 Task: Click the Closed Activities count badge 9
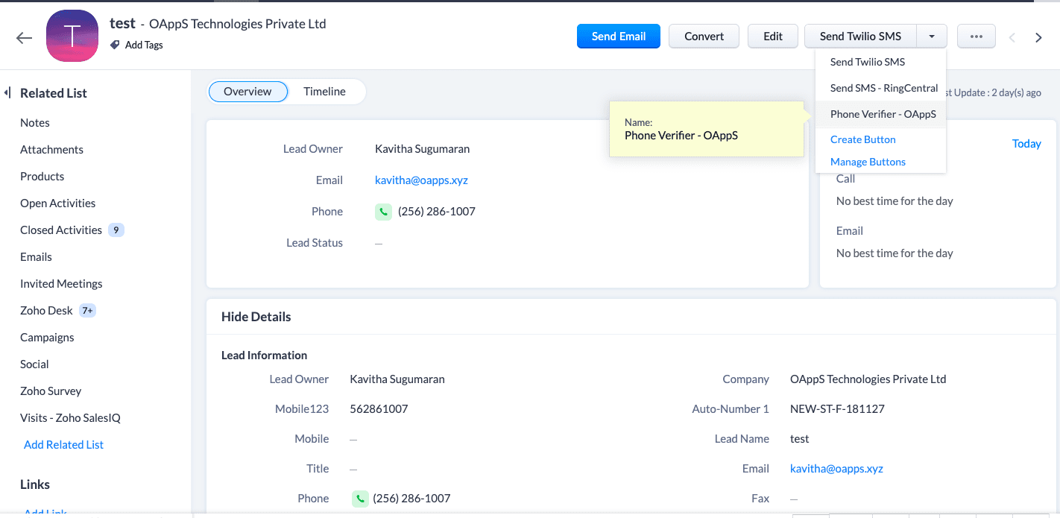(116, 230)
